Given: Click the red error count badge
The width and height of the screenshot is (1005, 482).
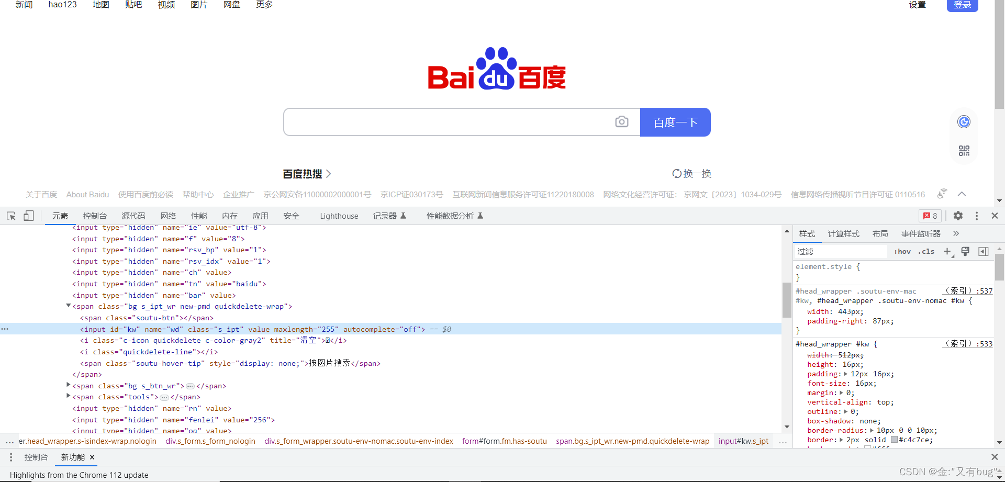Looking at the screenshot, I should point(930,216).
